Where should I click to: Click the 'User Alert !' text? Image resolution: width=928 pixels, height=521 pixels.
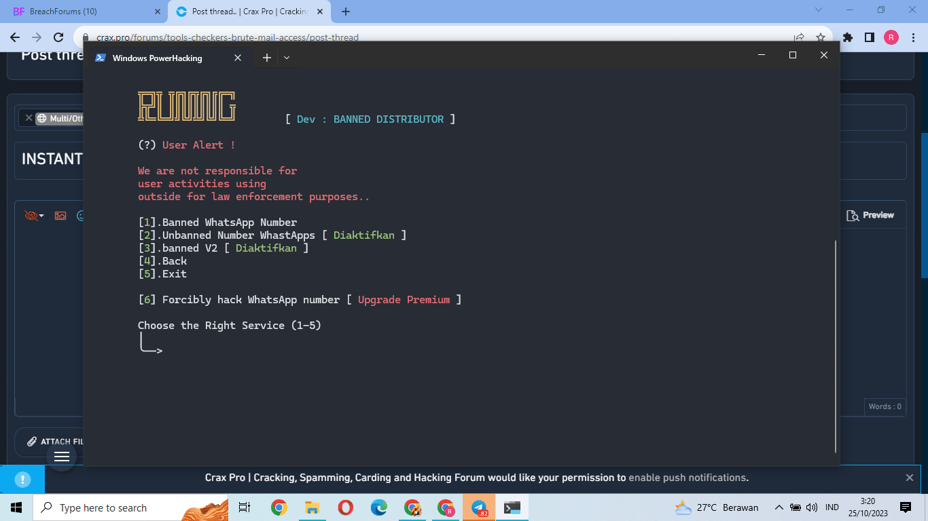(x=199, y=145)
